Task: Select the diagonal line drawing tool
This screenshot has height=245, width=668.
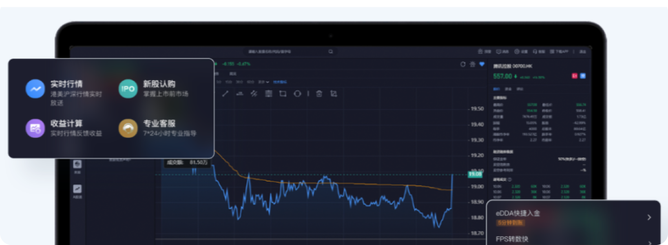Action: point(225,93)
